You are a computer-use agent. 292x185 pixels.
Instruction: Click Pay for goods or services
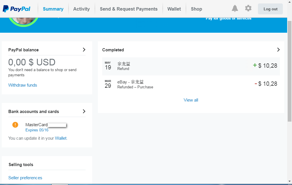pos(228,18)
